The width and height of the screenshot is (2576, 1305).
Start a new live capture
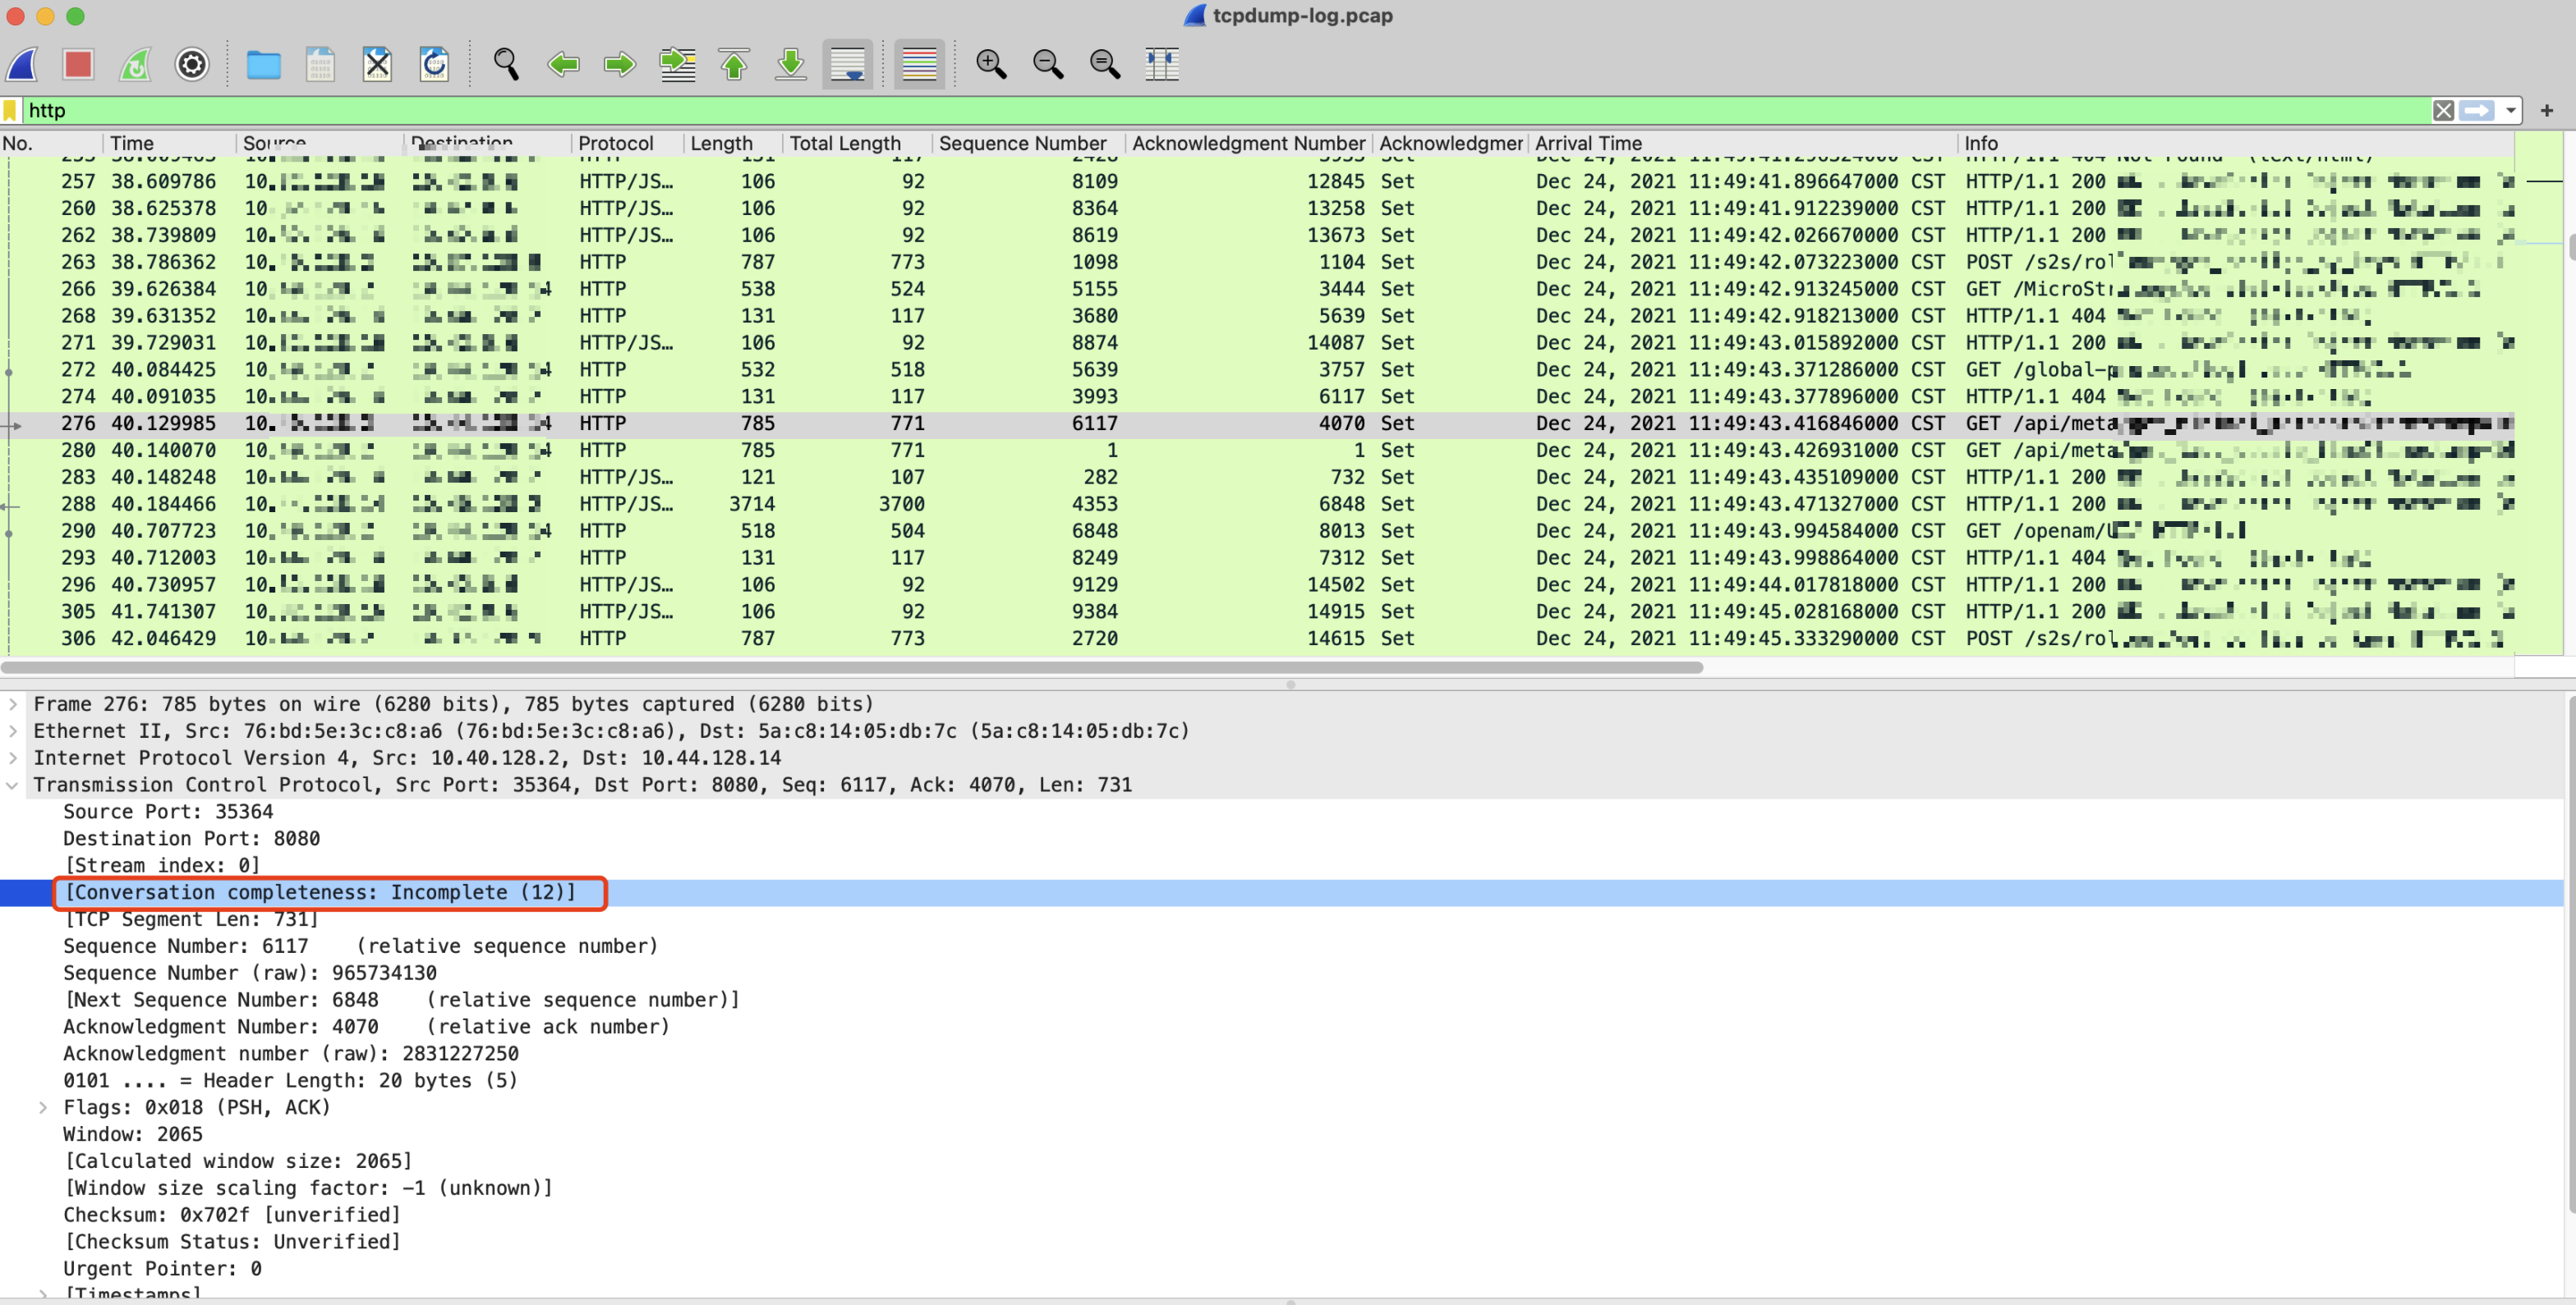click(x=22, y=64)
